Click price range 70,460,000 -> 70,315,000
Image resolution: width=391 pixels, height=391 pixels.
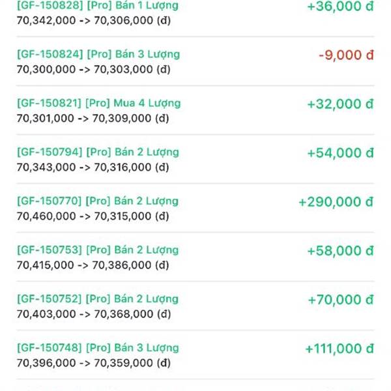(x=93, y=216)
